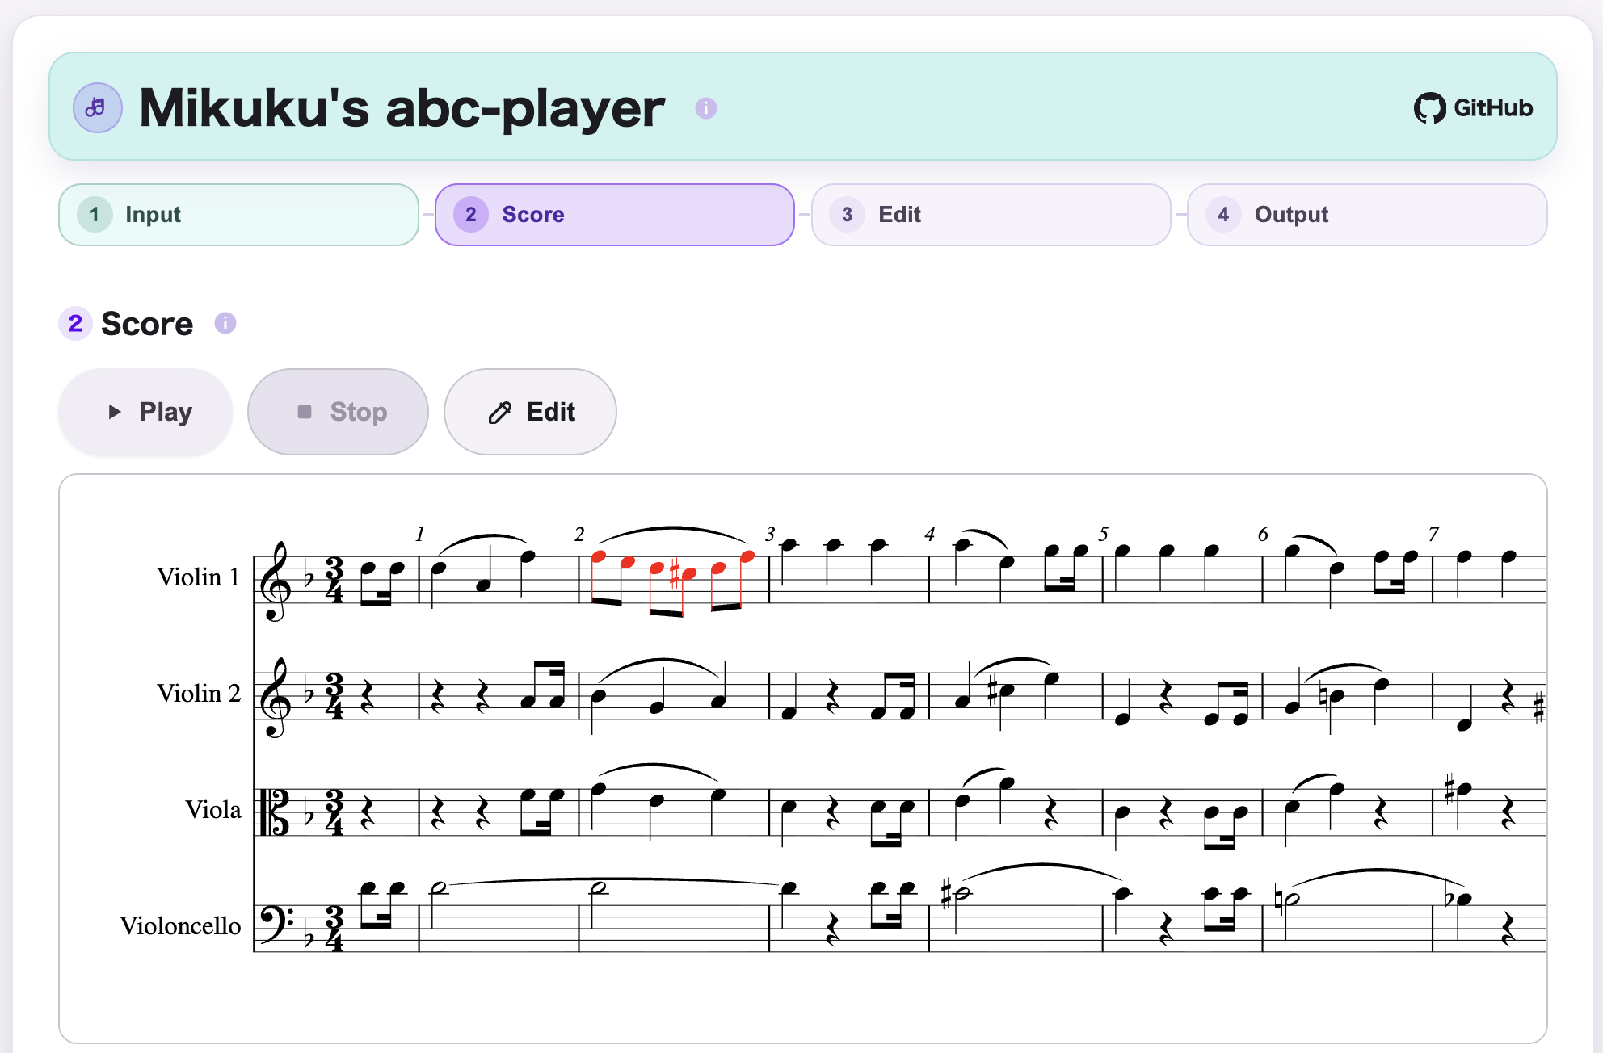Click the info icon next to Score heading
1603x1053 pixels.
225,322
